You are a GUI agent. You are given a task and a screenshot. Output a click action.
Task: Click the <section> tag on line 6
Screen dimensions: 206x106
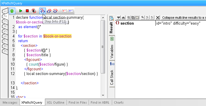pyautogui.click(x=29, y=46)
